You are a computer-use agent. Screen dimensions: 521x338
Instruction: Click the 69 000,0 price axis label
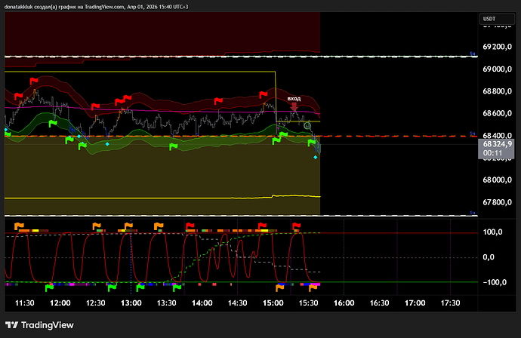point(497,69)
